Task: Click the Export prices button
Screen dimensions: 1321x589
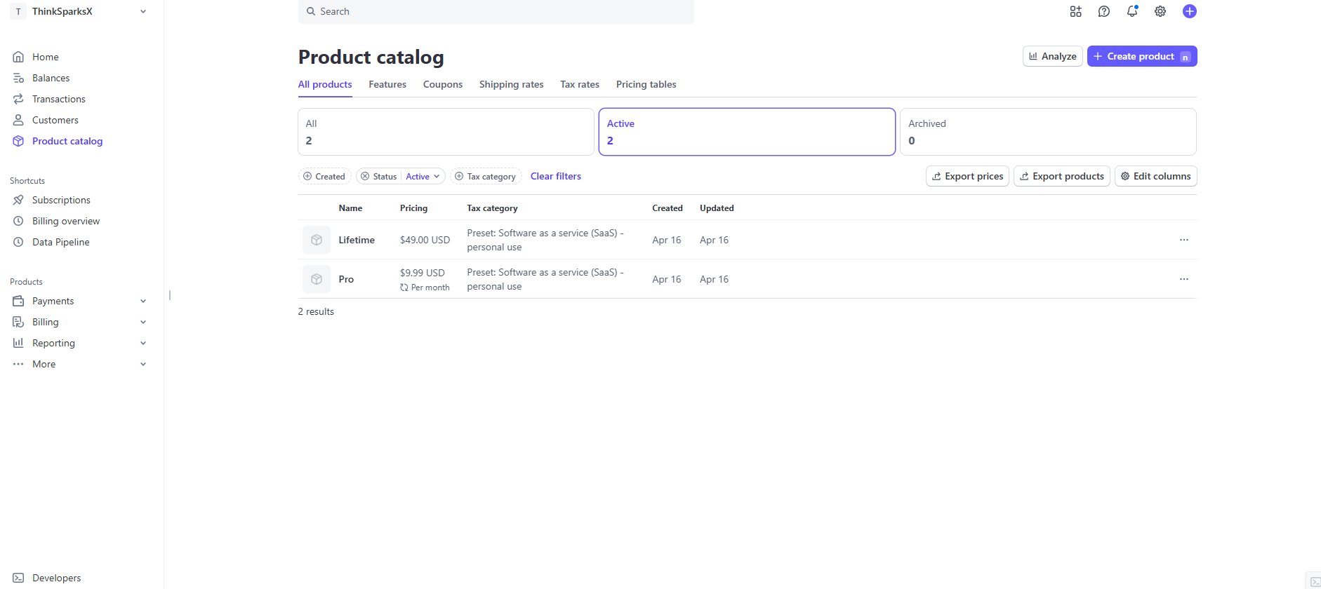Action: pos(967,176)
